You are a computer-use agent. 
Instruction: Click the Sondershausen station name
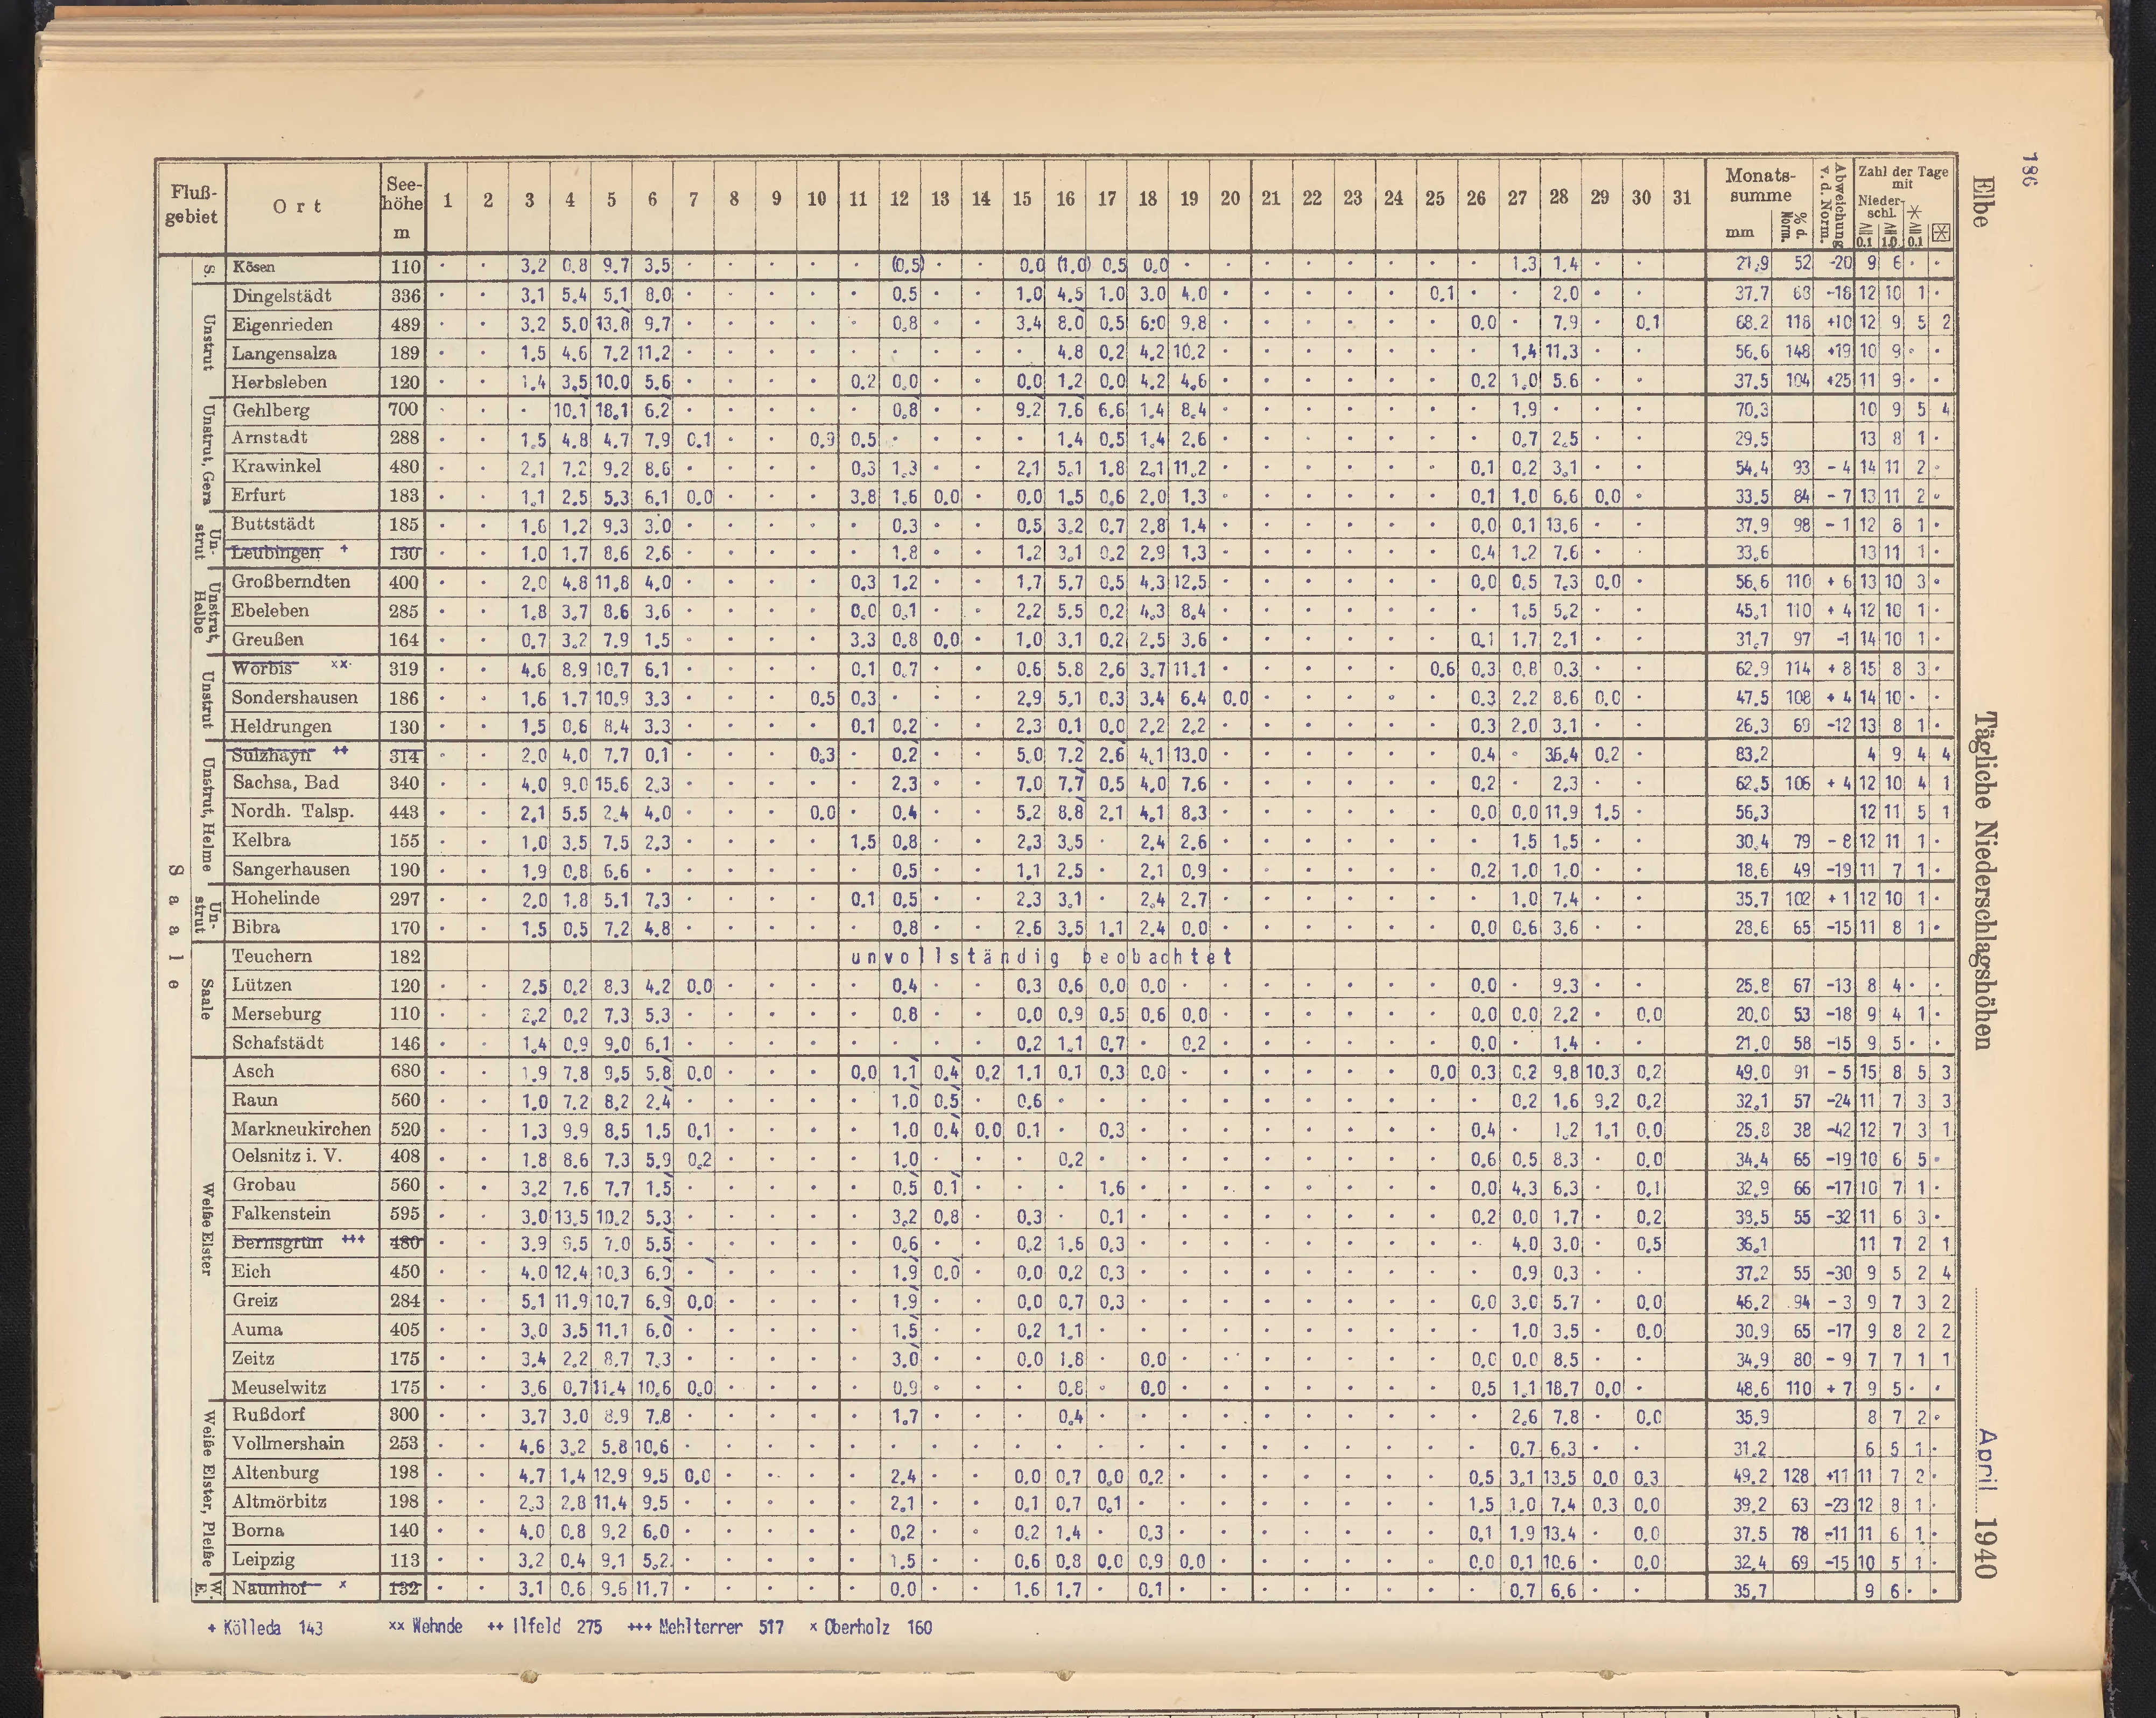click(x=294, y=697)
